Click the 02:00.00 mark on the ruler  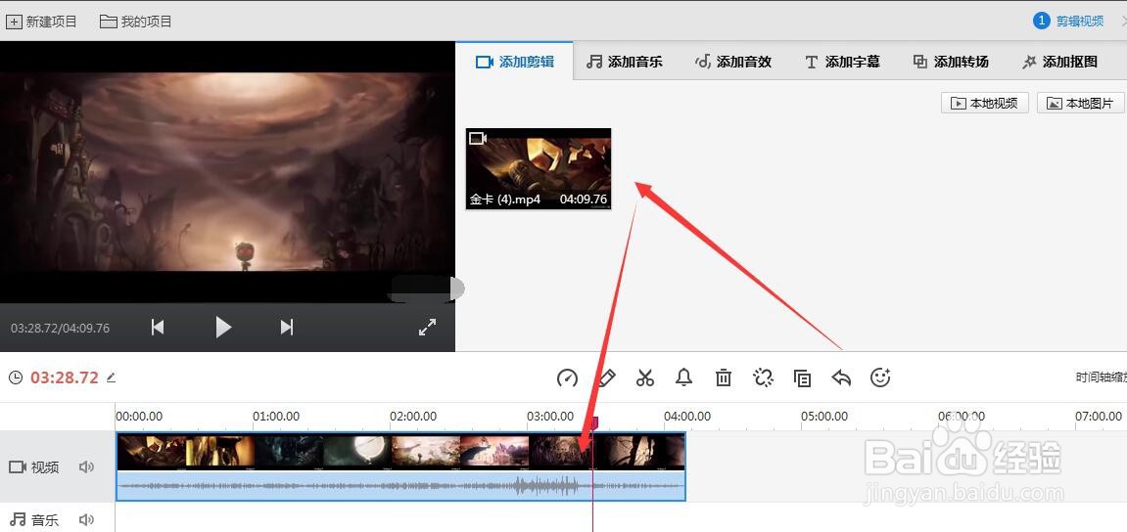[413, 417]
